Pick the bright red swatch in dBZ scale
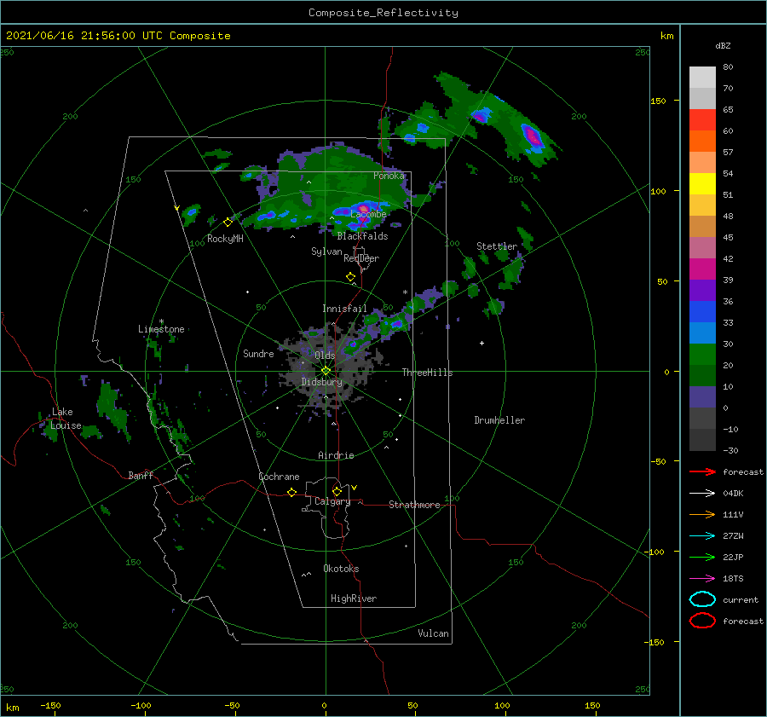Image resolution: width=767 pixels, height=717 pixels. 702,119
